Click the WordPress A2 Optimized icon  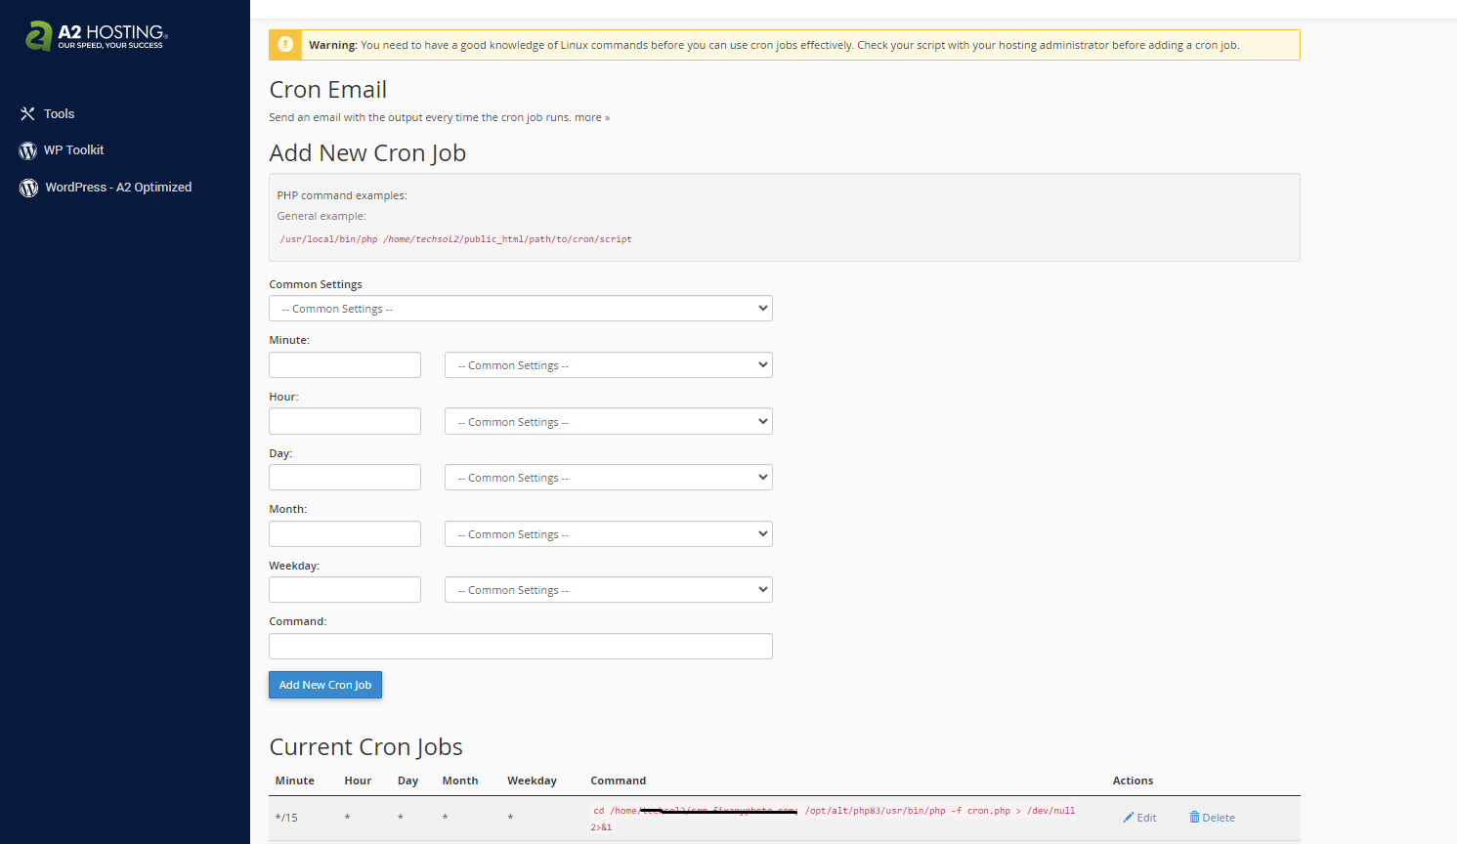coord(28,188)
